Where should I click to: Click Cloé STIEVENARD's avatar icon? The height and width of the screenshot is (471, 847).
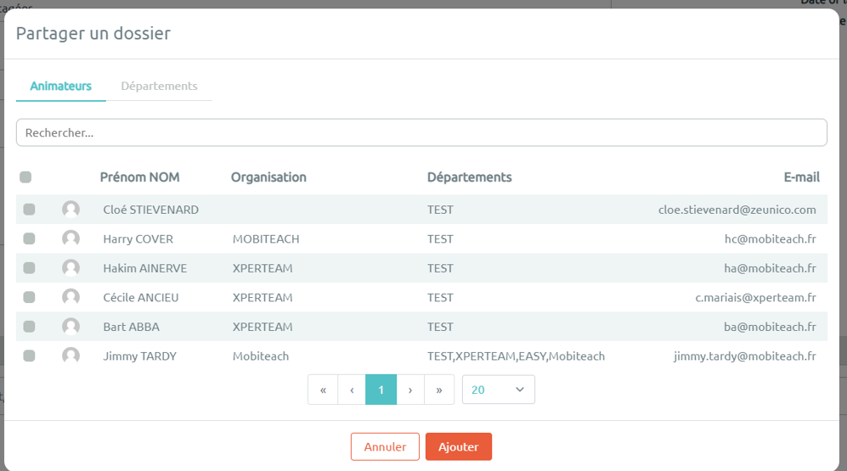pyautogui.click(x=71, y=210)
